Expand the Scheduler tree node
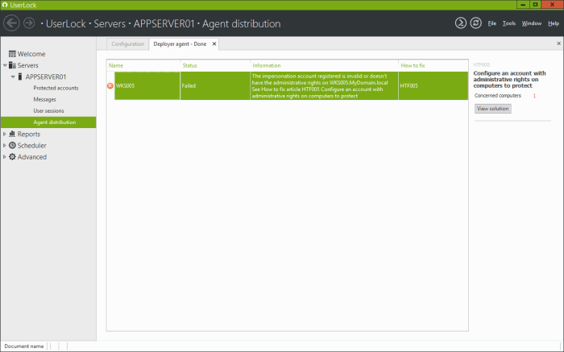The width and height of the screenshot is (564, 352). click(x=5, y=146)
